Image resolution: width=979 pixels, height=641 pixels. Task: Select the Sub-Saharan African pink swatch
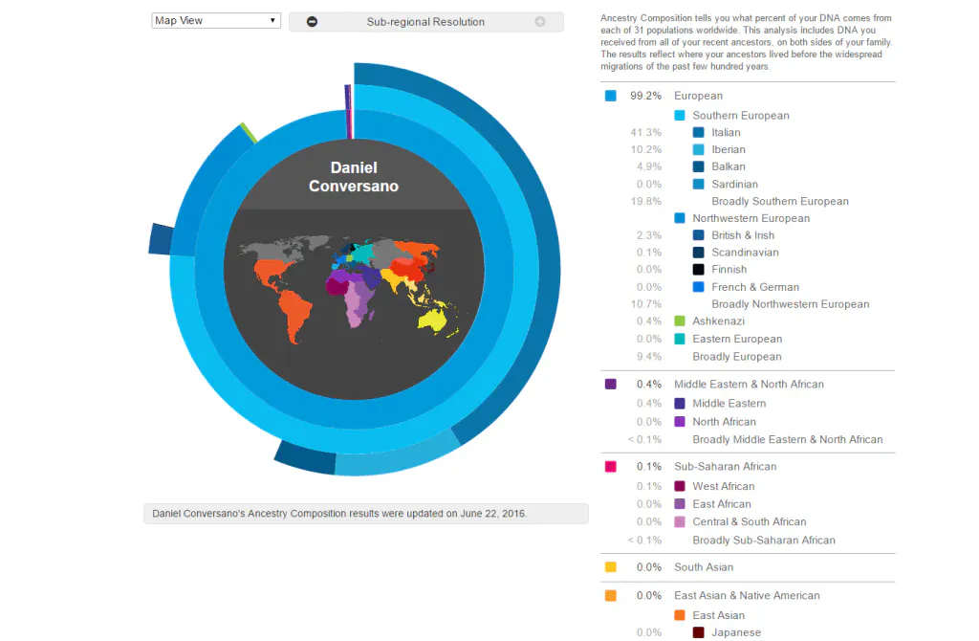tap(611, 467)
